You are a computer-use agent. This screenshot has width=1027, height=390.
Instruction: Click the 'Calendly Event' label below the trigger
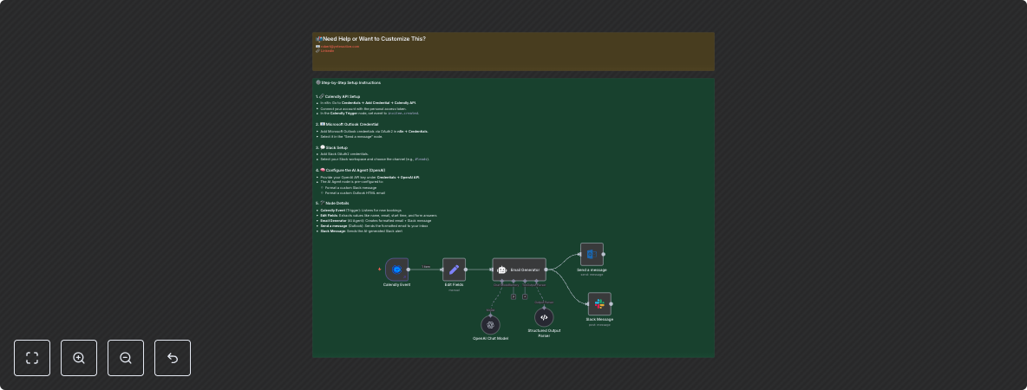pos(397,284)
